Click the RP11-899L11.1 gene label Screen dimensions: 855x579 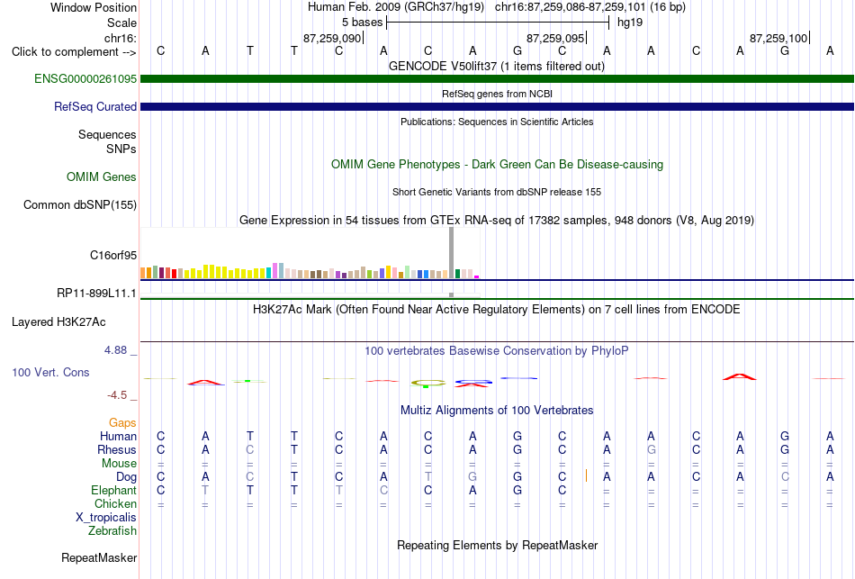point(96,293)
